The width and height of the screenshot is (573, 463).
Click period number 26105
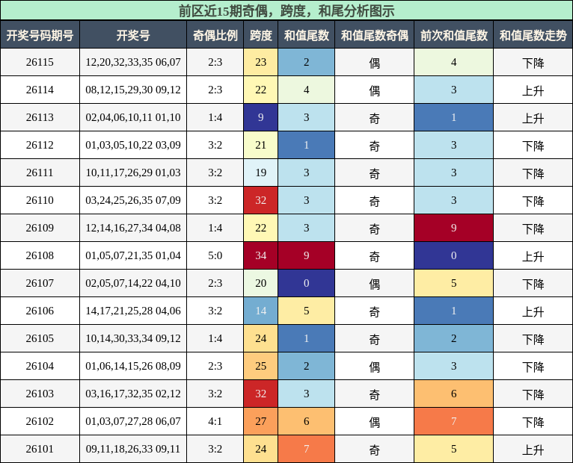40,338
